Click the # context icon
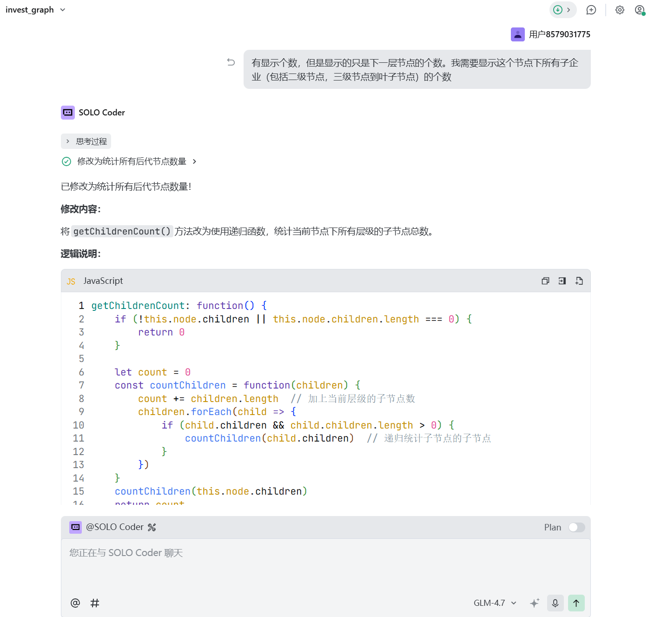Screen dimensions: 648x617 pos(95,603)
